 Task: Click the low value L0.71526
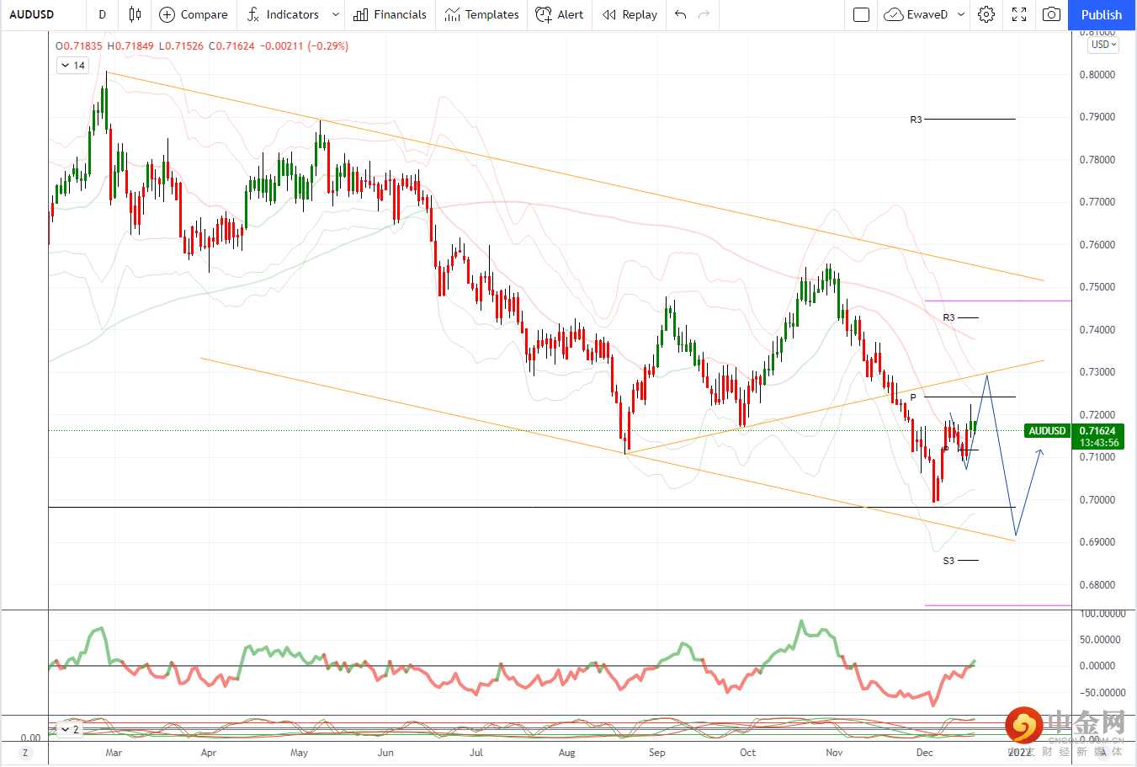click(x=181, y=46)
